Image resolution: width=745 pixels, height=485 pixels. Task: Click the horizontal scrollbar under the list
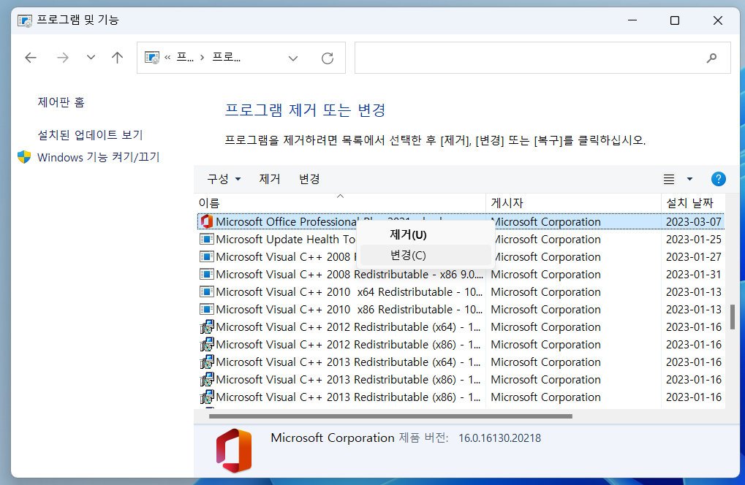(x=390, y=416)
